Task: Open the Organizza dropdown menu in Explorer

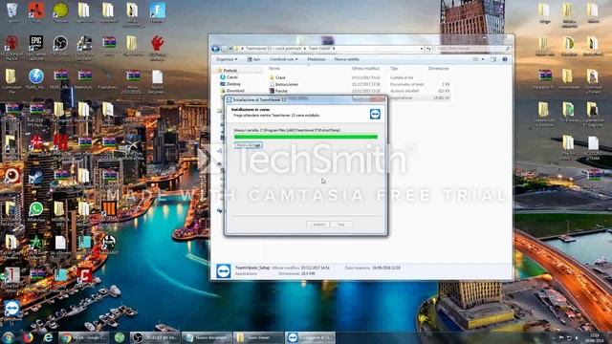Action: tap(227, 59)
